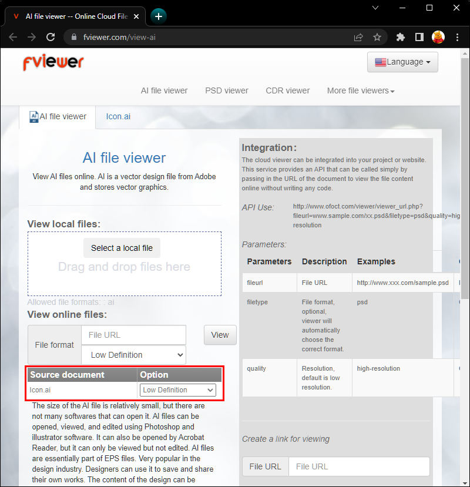The image size is (470, 487).
Task: Select the AI file viewer page tab
Action: pyautogui.click(x=58, y=117)
